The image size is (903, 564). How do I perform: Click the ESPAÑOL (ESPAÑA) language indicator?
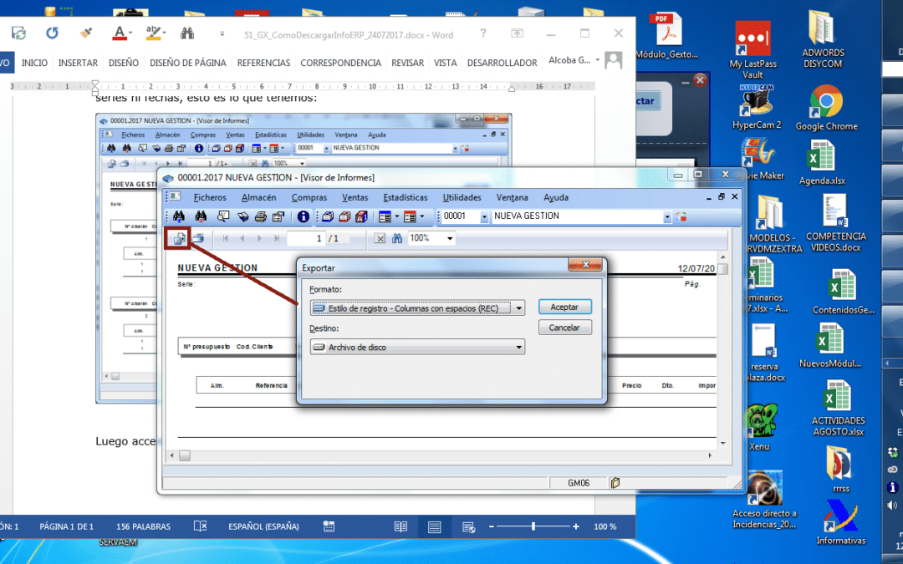click(263, 526)
